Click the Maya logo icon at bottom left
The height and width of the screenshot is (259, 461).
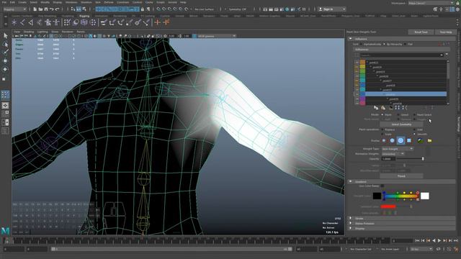pyautogui.click(x=5, y=231)
